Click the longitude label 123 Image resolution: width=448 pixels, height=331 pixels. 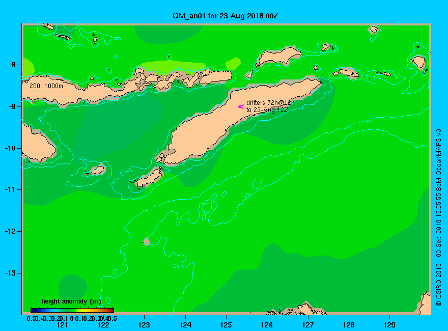click(144, 325)
